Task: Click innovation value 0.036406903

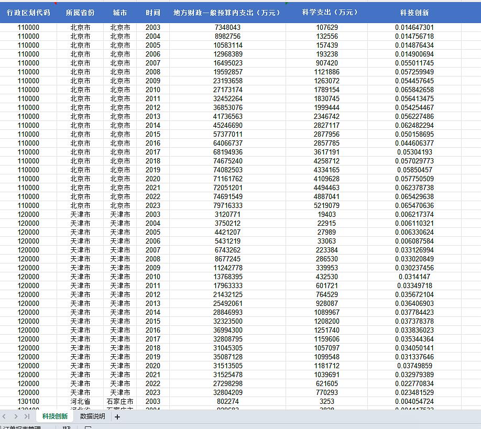Action: (414, 303)
